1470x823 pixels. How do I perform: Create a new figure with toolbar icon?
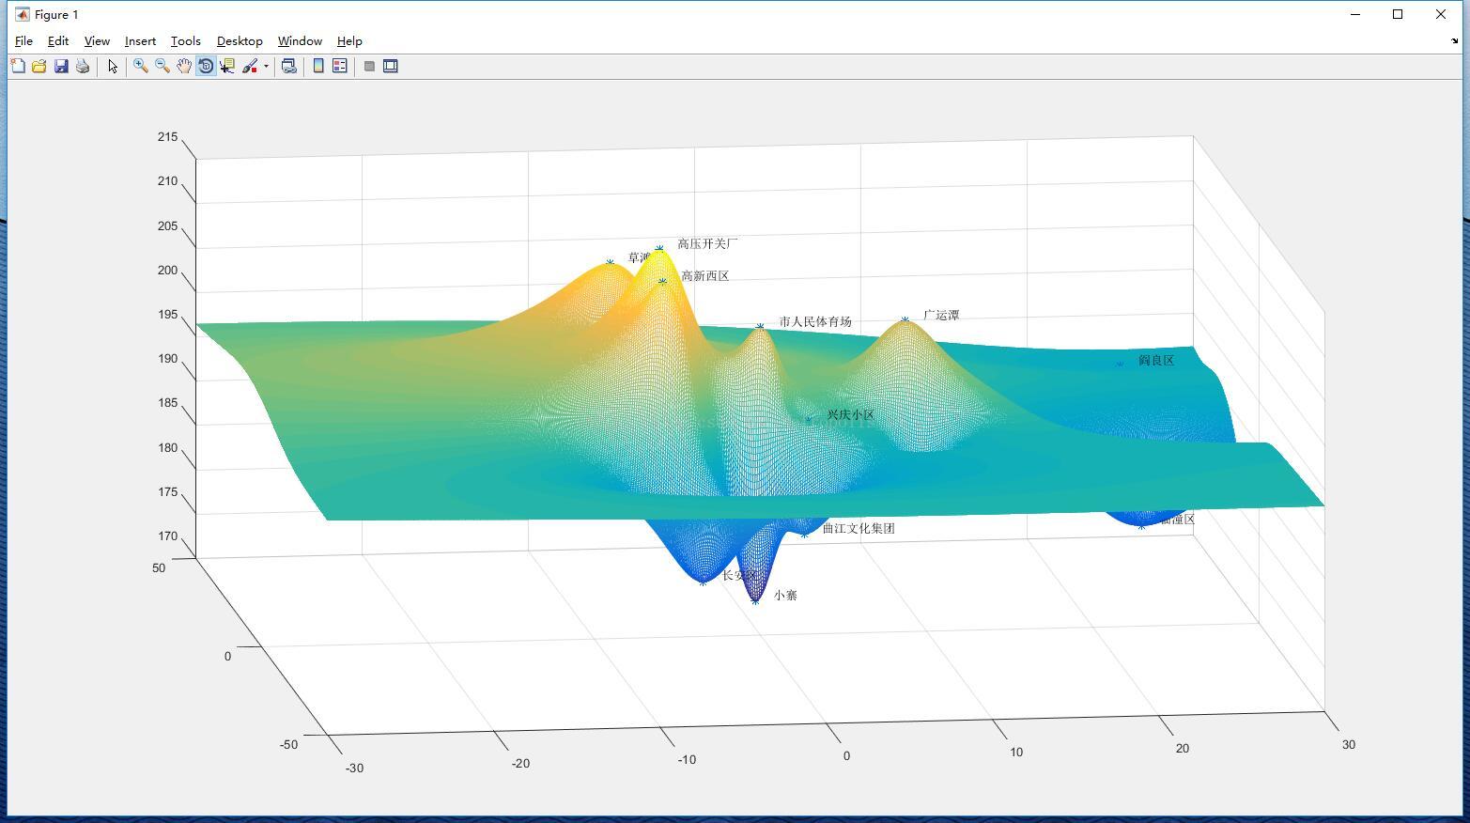[x=18, y=66]
